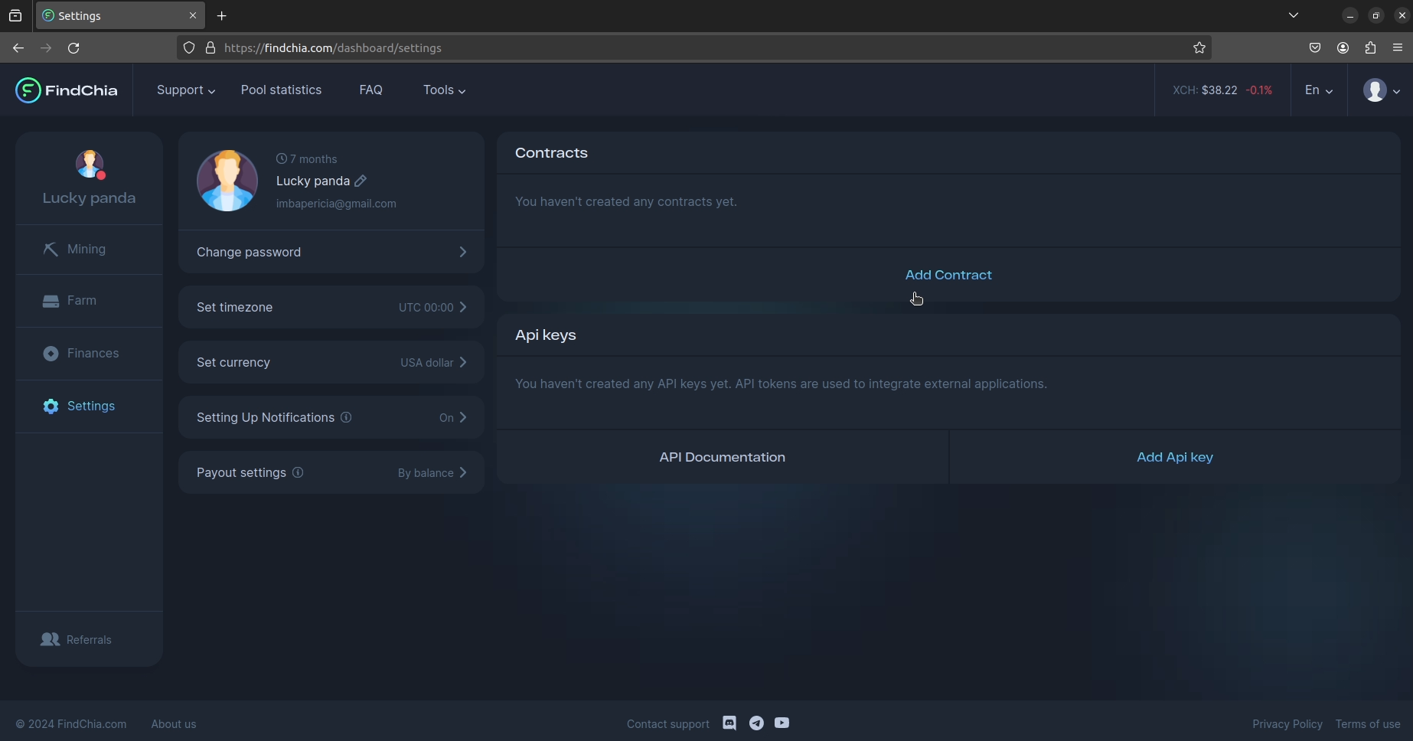1413x741 pixels.
Task: Open the Firefox application menu
Action: point(1398,47)
